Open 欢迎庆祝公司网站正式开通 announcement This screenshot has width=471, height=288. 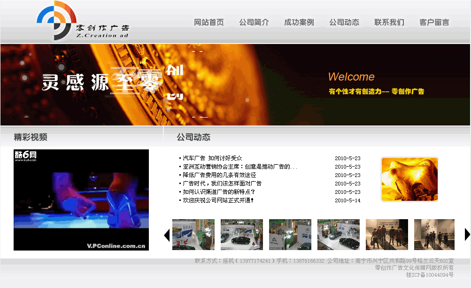pos(218,200)
